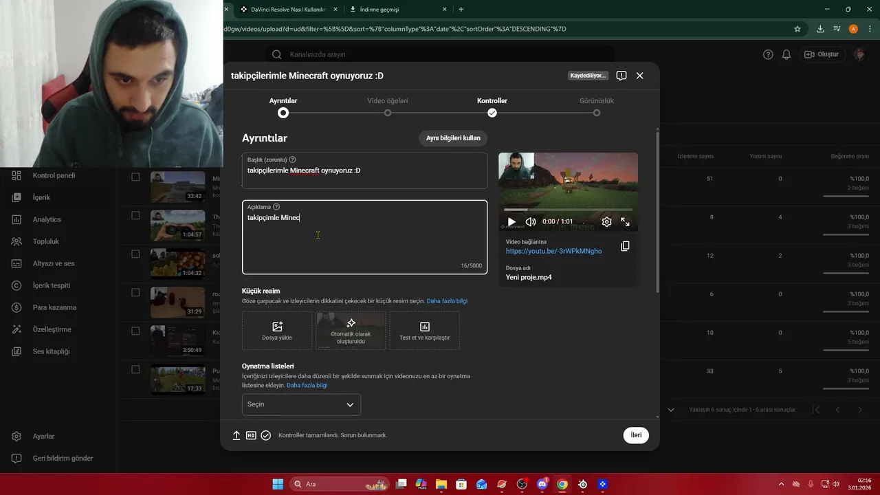Image resolution: width=880 pixels, height=495 pixels.
Task: Click the İleri button
Action: coord(636,435)
